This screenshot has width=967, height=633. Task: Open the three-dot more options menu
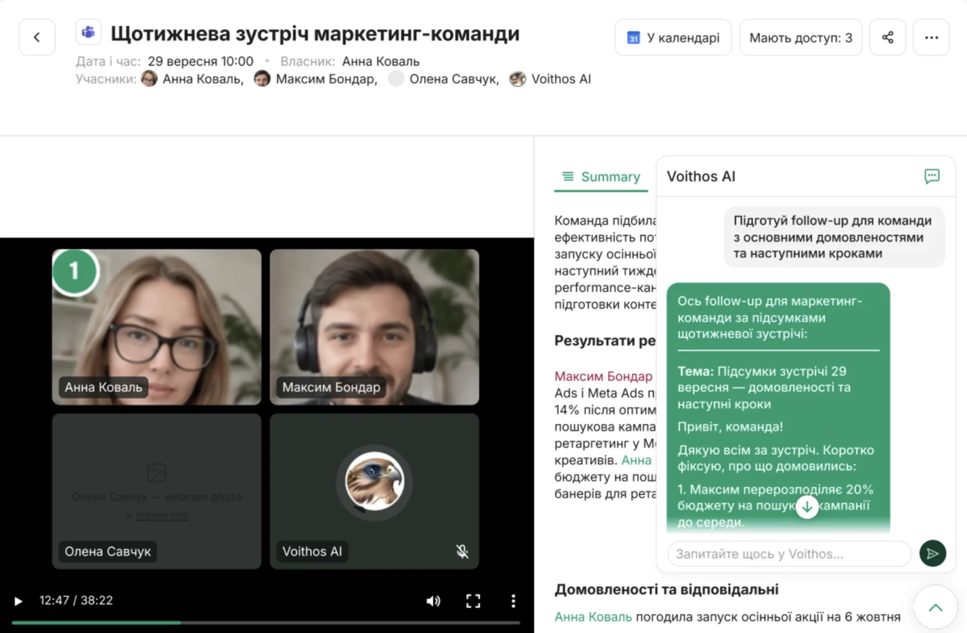click(x=932, y=38)
